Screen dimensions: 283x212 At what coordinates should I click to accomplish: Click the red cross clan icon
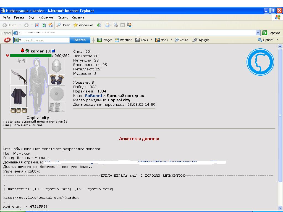point(22,51)
